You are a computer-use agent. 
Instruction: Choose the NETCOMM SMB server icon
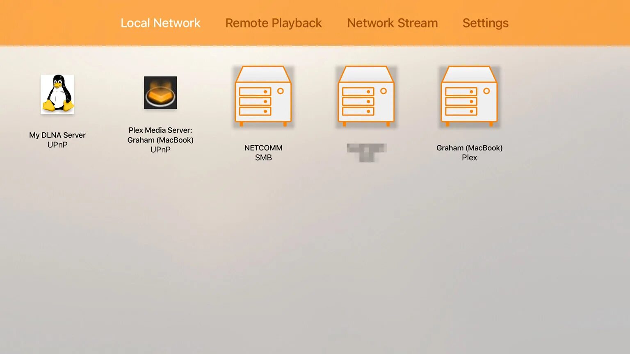coord(263,96)
